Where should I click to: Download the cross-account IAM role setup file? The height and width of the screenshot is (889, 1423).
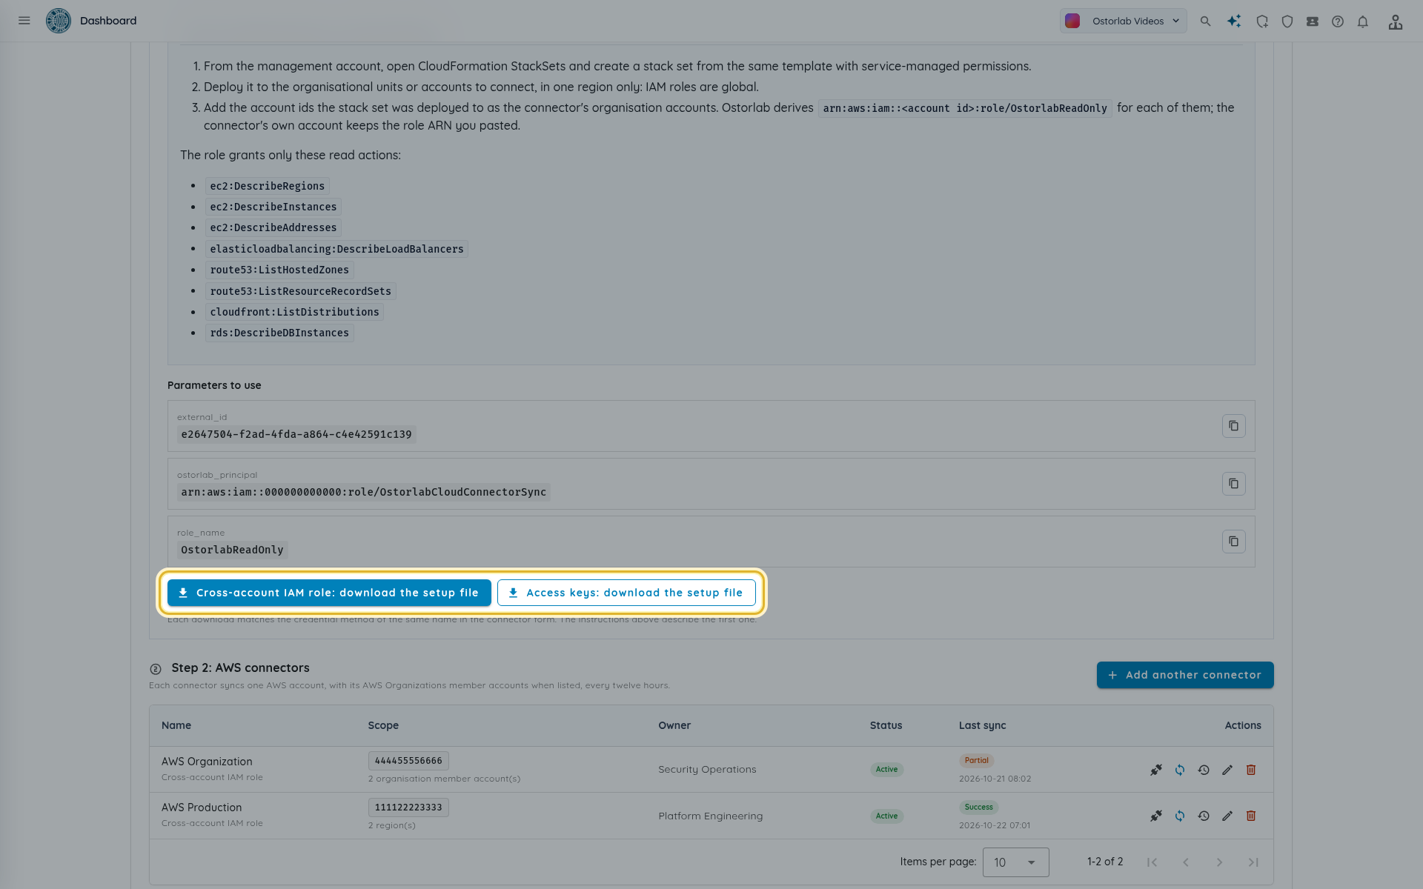pyautogui.click(x=329, y=593)
